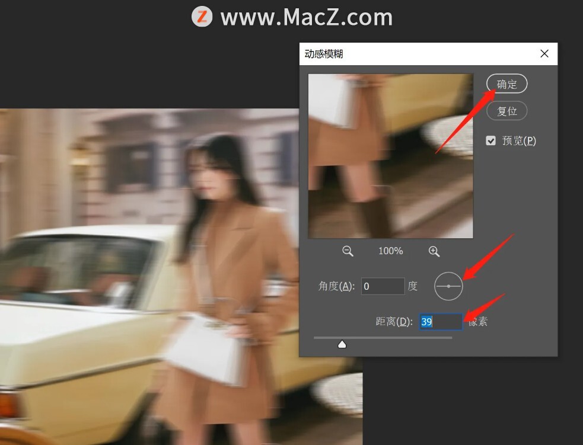This screenshot has height=445, width=583.
Task: Click the distance slider handle
Action: [342, 344]
